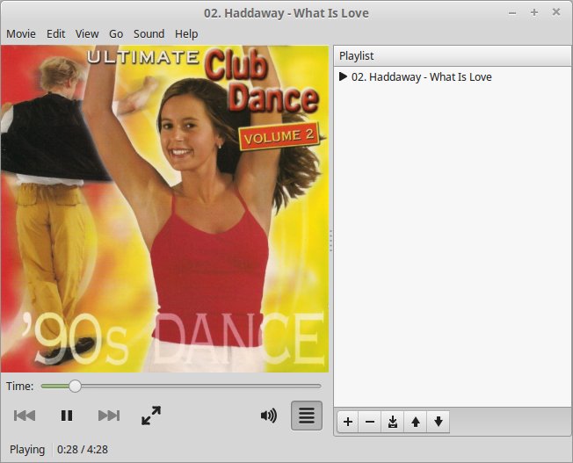
Task: Open the Go menu
Action: (x=116, y=34)
